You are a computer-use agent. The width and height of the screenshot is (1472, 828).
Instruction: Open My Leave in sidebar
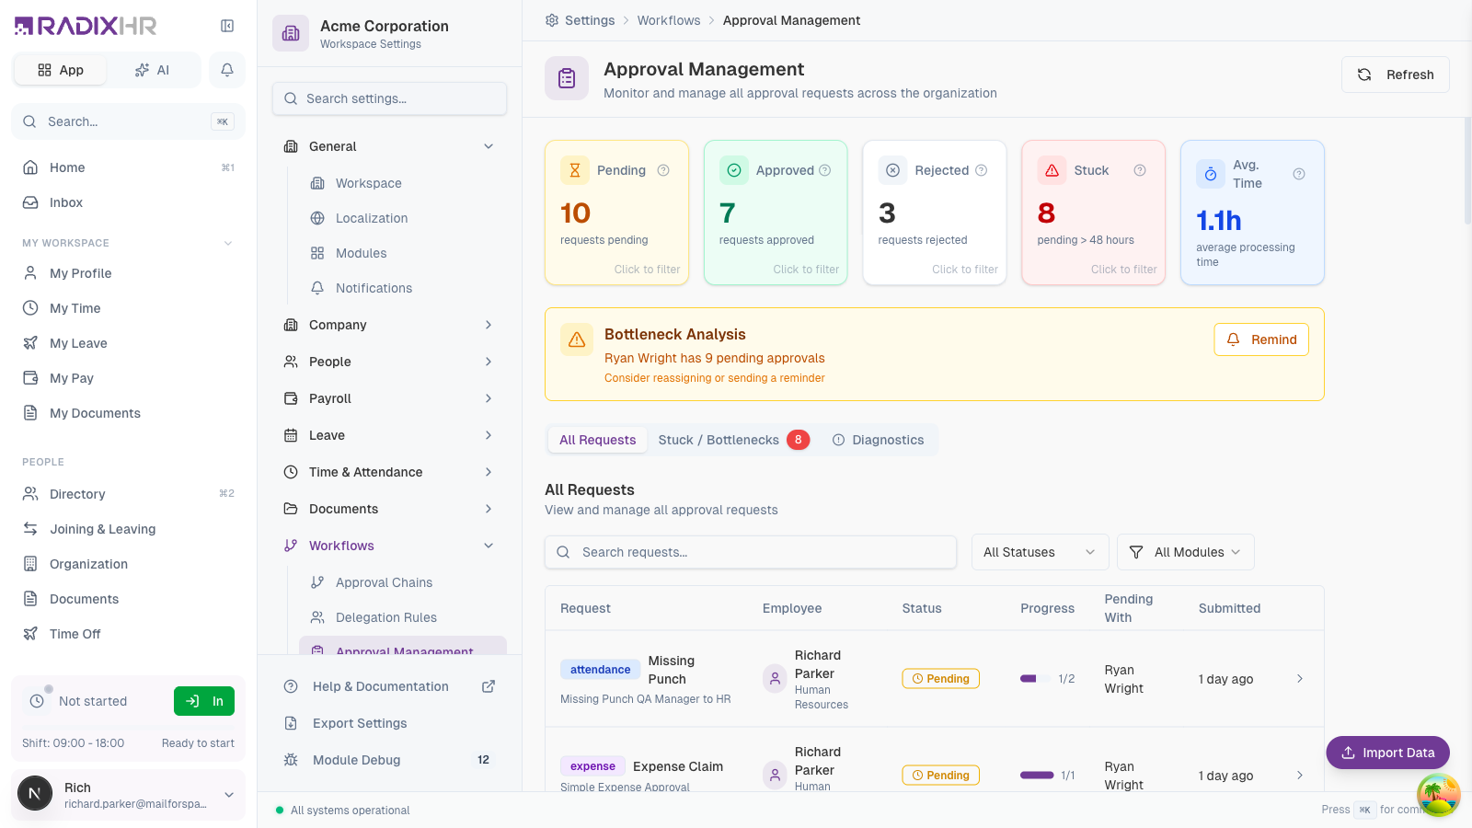click(128, 343)
